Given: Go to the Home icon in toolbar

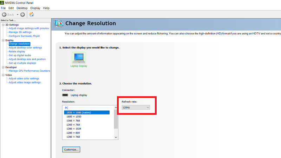Looking at the screenshot, I should pyautogui.click(x=32, y=14).
